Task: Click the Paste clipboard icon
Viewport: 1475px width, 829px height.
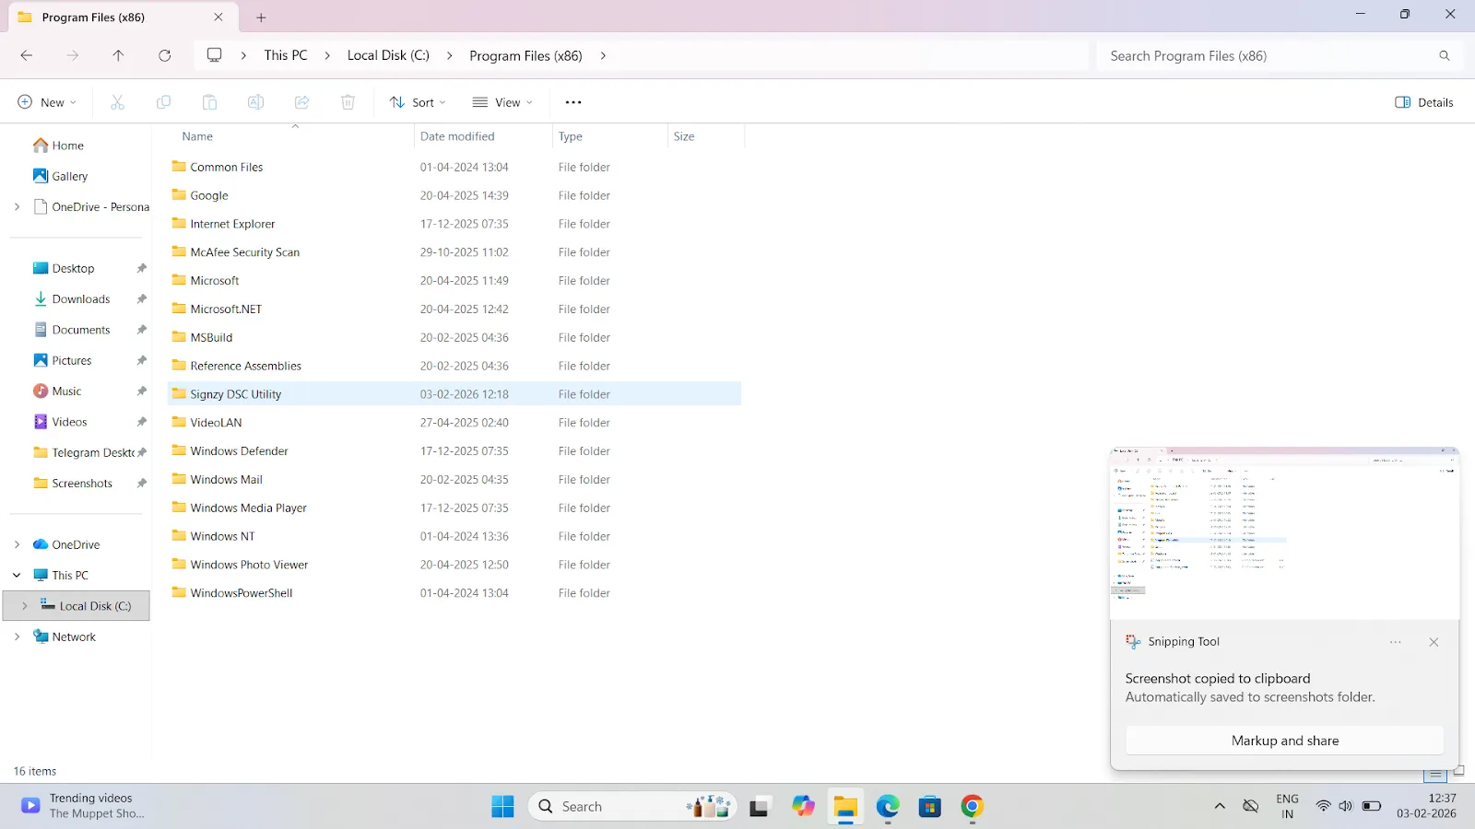Action: click(209, 102)
